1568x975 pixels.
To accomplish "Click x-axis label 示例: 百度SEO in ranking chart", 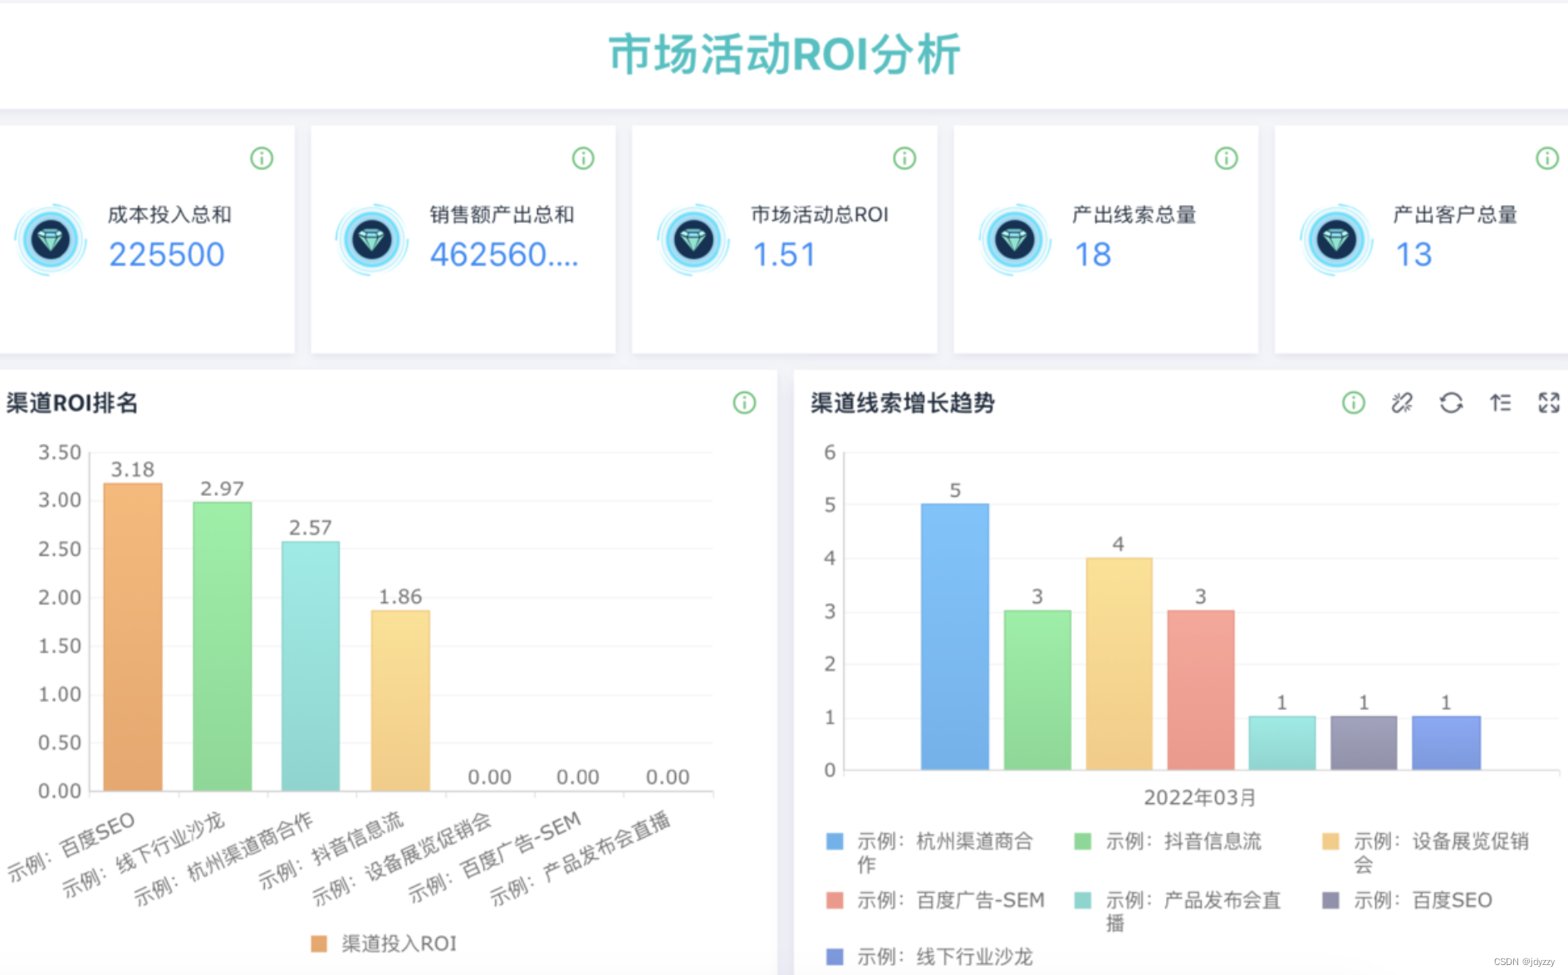I will [x=71, y=846].
